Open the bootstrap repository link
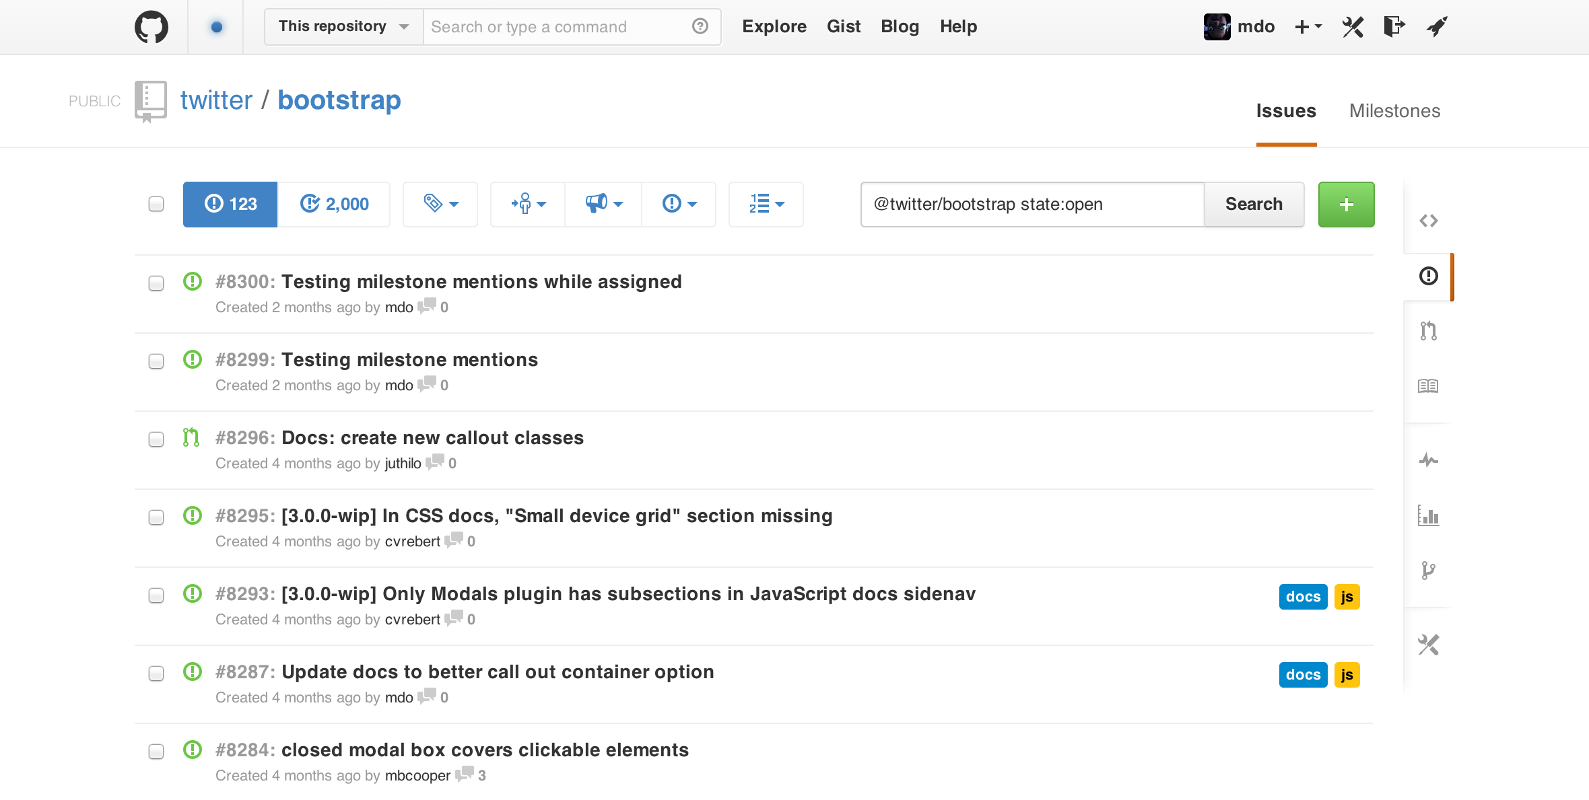 tap(339, 100)
